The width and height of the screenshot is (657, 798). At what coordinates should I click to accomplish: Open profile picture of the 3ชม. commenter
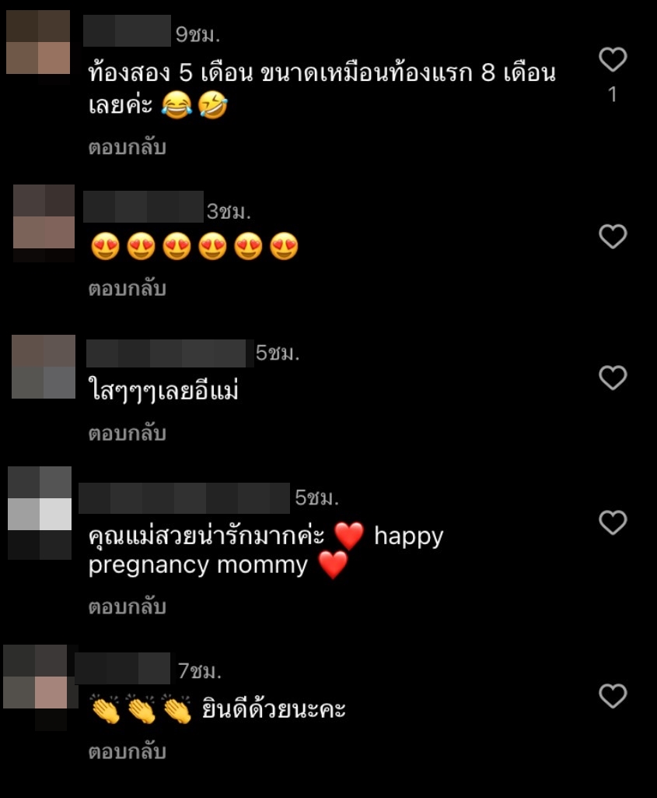click(x=44, y=223)
